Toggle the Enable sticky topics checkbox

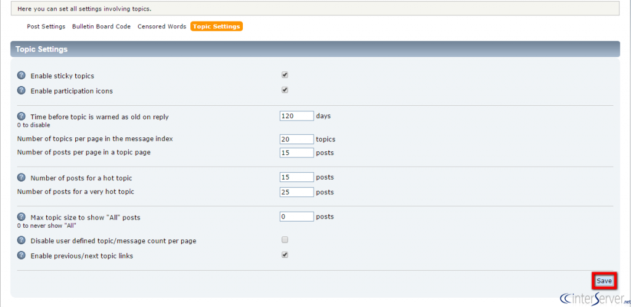point(285,74)
